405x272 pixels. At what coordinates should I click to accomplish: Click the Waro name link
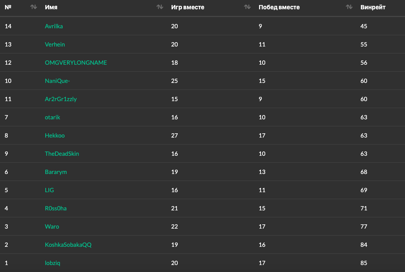[52, 227]
